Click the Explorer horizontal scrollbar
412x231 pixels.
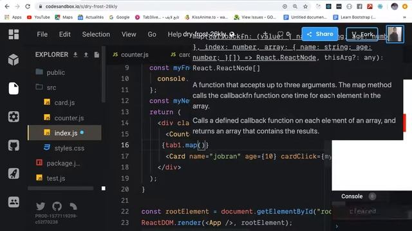point(61,188)
